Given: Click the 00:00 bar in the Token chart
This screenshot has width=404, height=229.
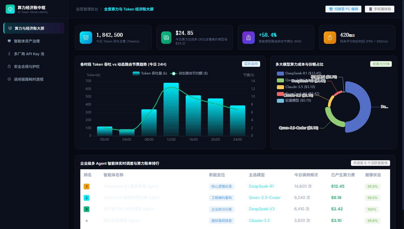Looking at the screenshot, I should click(105, 131).
